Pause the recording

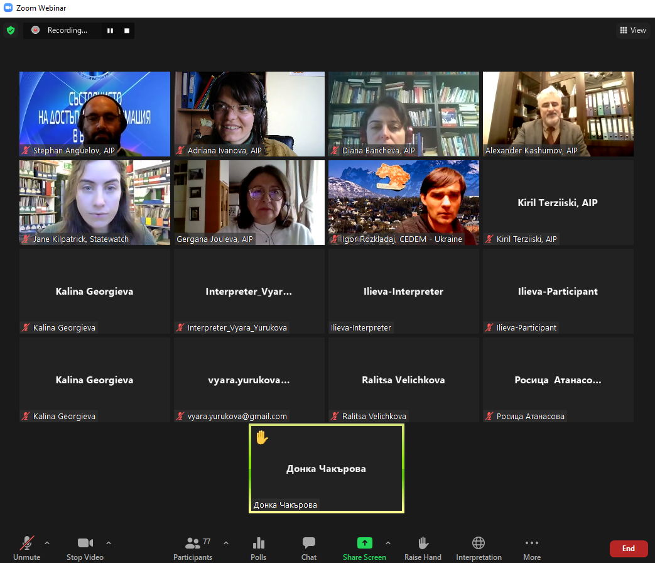pyautogui.click(x=110, y=30)
